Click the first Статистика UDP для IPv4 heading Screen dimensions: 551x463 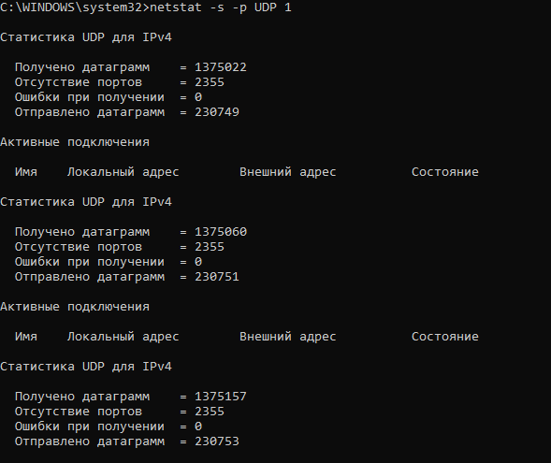pyautogui.click(x=86, y=37)
